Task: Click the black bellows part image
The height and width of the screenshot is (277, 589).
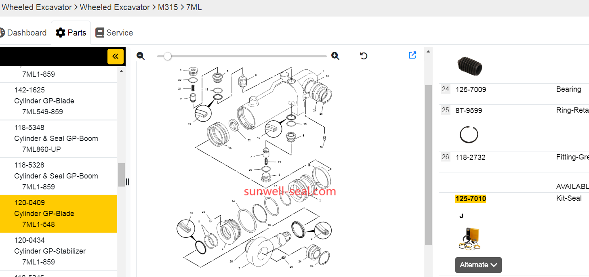Action: click(469, 66)
